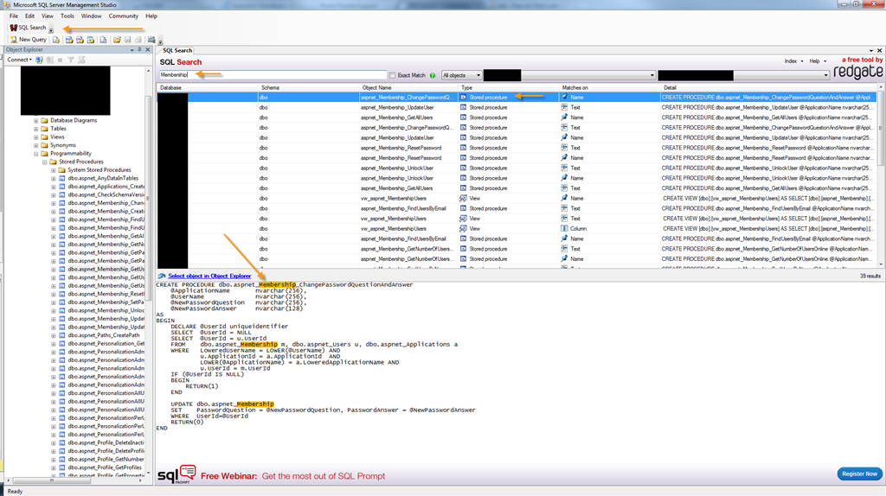Open the SQL Search Help dropdown
Image resolution: width=886 pixels, height=496 pixels.
818,61
